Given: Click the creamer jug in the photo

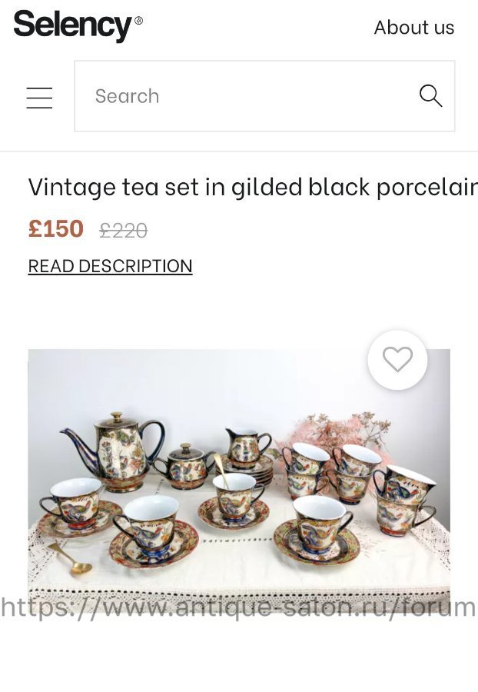Looking at the screenshot, I should 247,448.
